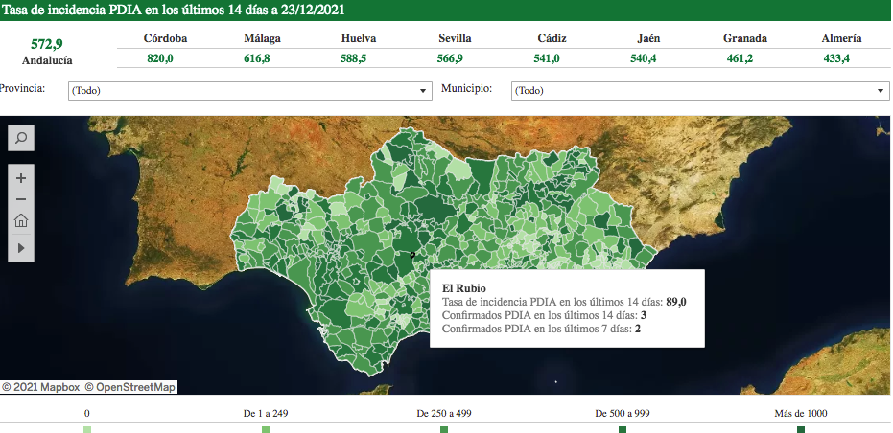This screenshot has width=893, height=433.
Task: Click the 'Más de 1000' legend swatch
Action: pyautogui.click(x=801, y=430)
